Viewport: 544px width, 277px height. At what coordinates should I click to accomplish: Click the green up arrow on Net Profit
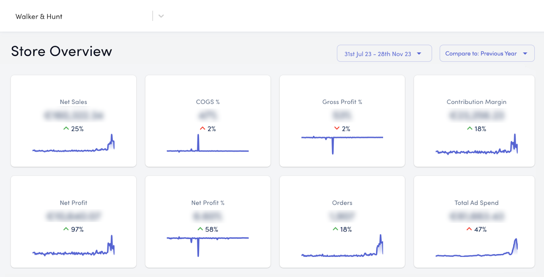(x=66, y=229)
